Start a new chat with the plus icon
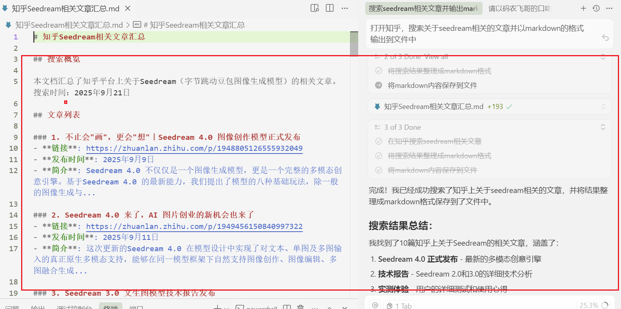 pos(583,8)
